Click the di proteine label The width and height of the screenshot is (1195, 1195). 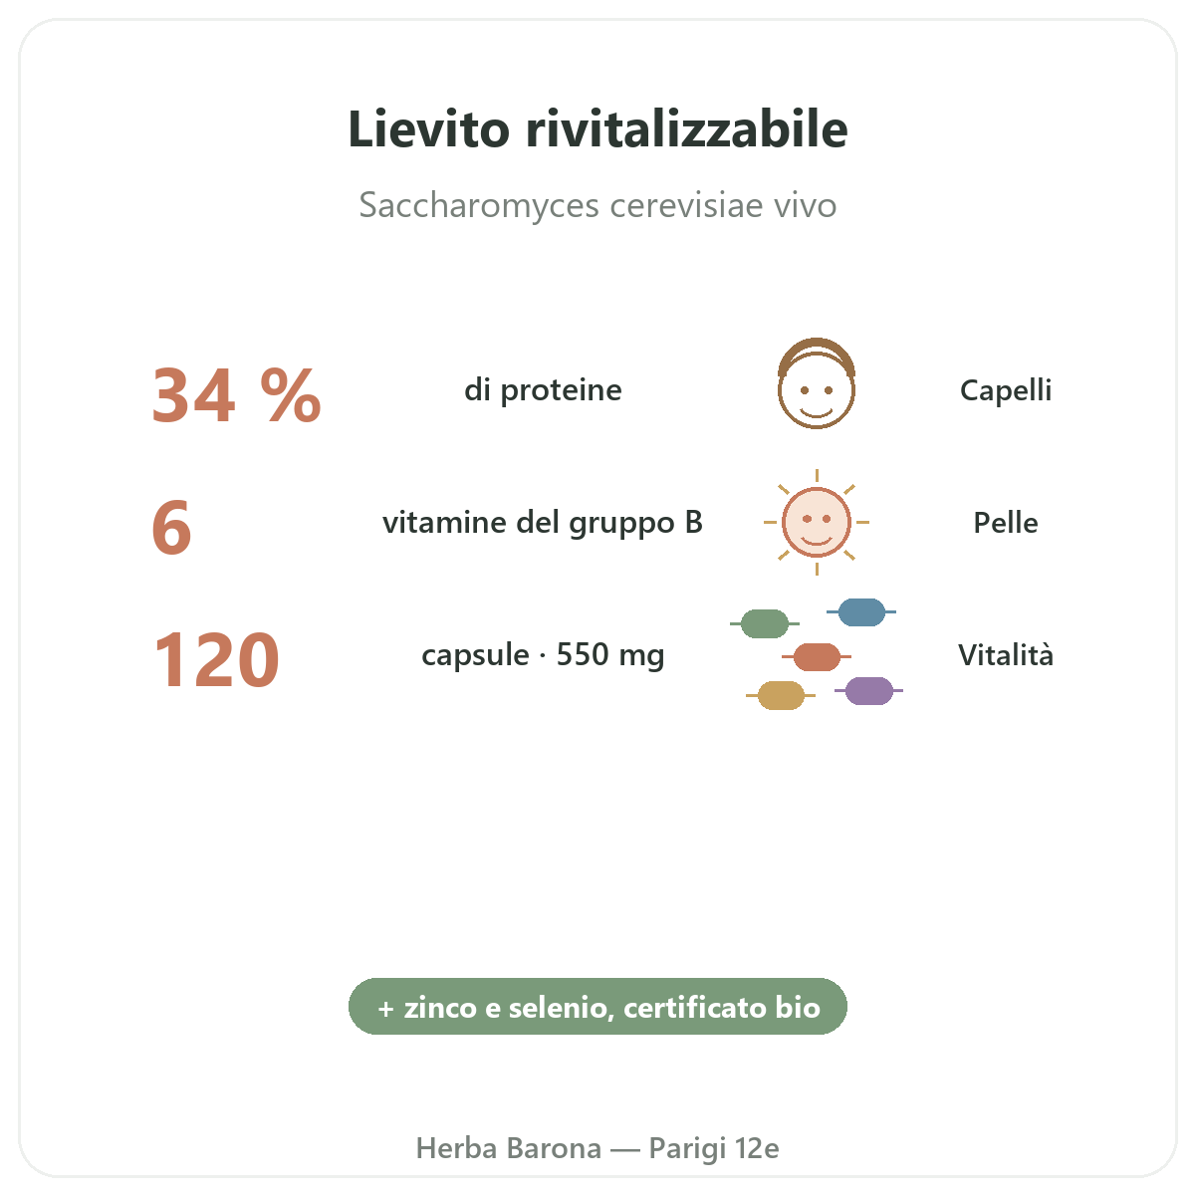(x=543, y=389)
